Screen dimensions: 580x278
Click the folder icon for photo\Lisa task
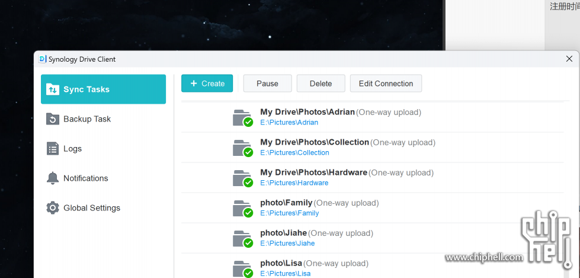[243, 269]
